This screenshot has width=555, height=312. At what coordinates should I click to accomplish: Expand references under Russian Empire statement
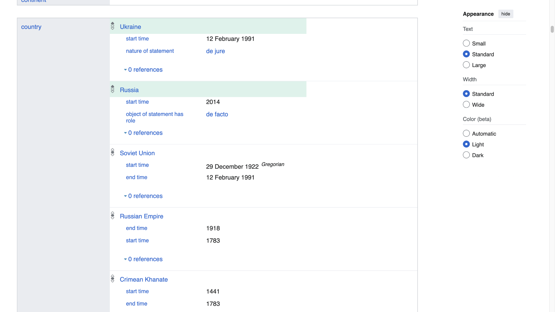click(x=143, y=259)
